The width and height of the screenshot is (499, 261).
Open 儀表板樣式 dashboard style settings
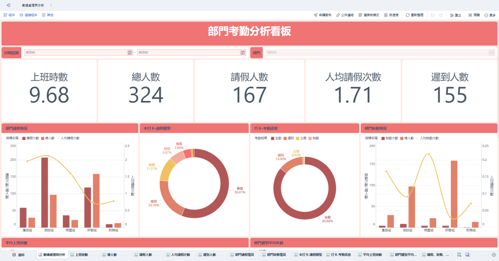click(x=369, y=15)
